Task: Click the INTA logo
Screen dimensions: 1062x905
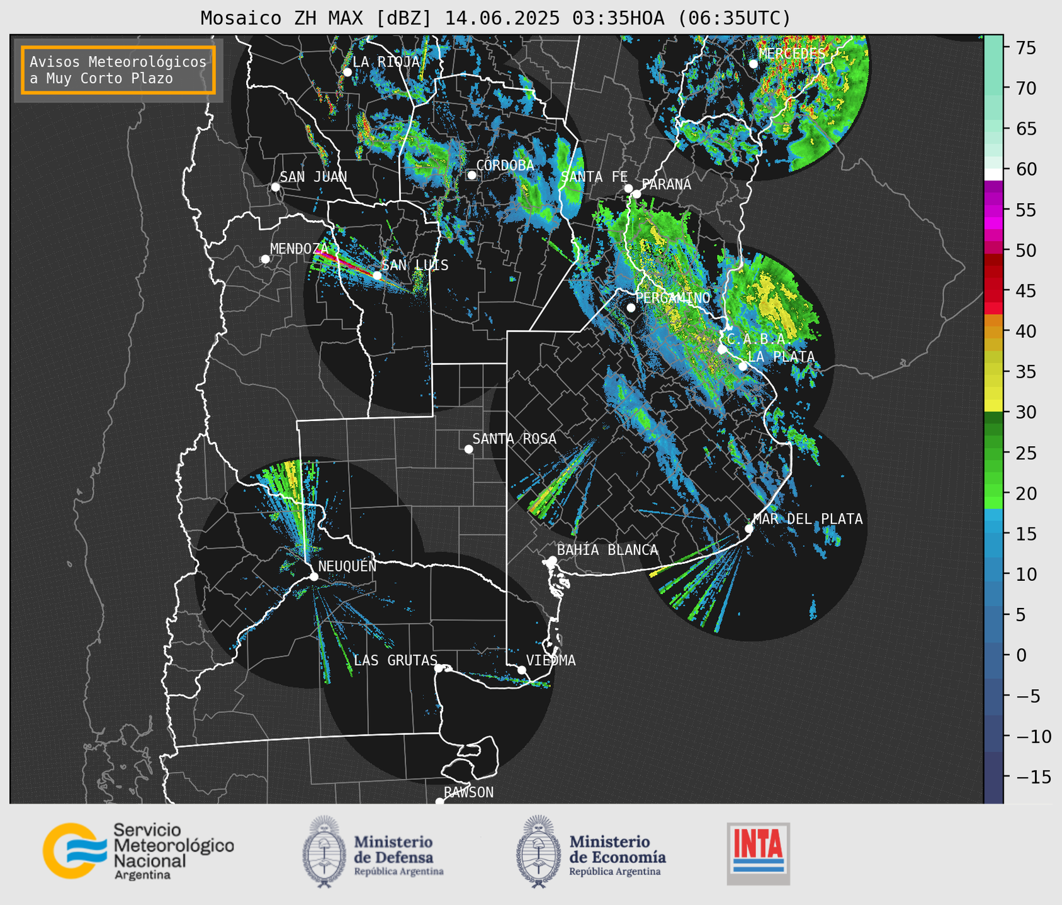Action: pyautogui.click(x=758, y=853)
